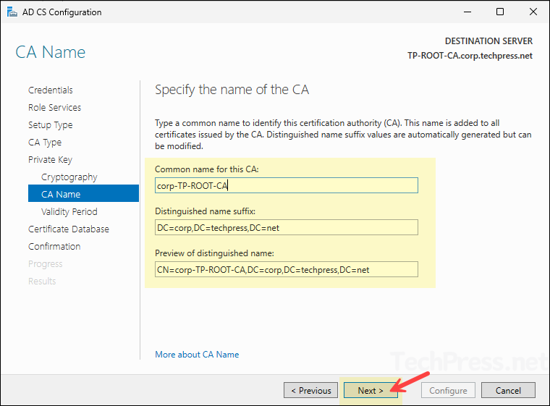The height and width of the screenshot is (406, 550).
Task: Go to the Role Services step
Action: 55,107
